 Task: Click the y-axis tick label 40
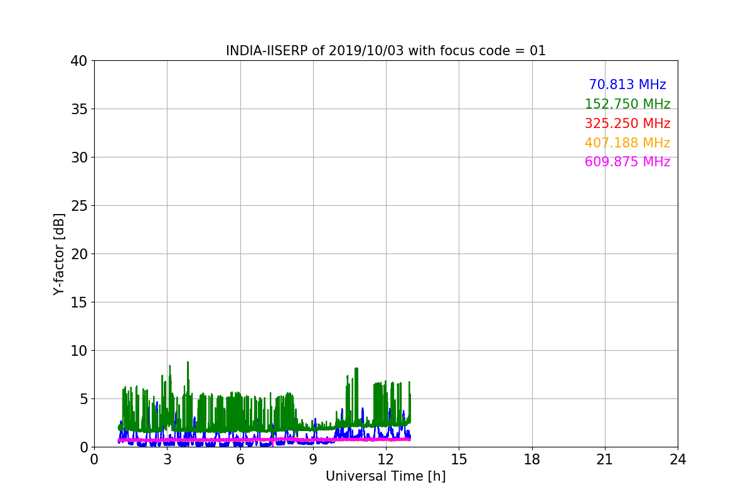pyautogui.click(x=78, y=61)
